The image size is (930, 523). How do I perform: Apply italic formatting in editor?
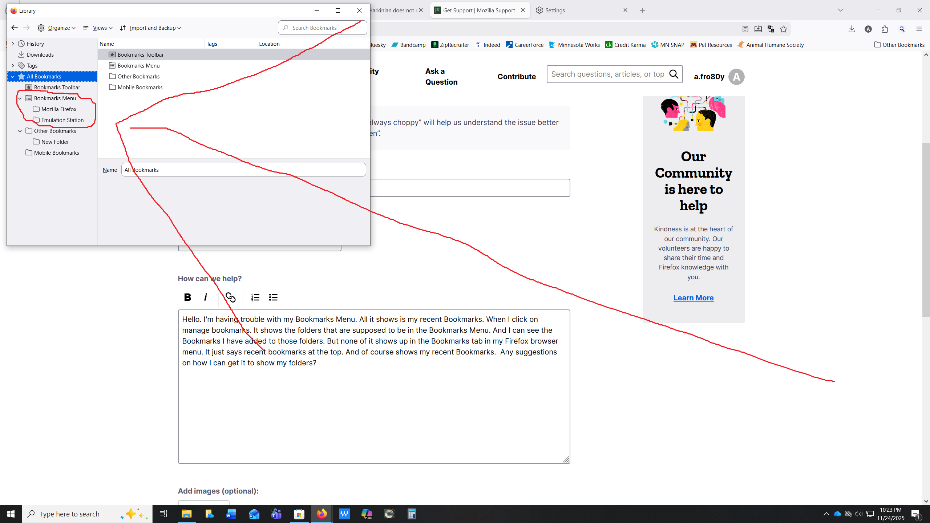tap(206, 297)
